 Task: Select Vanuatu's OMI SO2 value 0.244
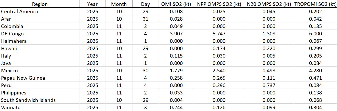tap(176, 107)
